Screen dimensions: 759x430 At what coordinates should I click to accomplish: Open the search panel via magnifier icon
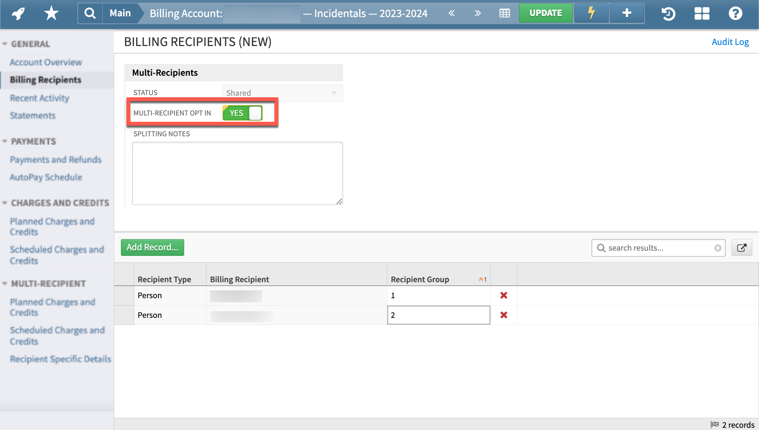click(x=89, y=13)
